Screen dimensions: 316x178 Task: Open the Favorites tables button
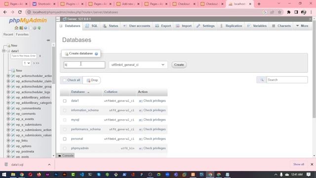pyautogui.click(x=22, y=35)
